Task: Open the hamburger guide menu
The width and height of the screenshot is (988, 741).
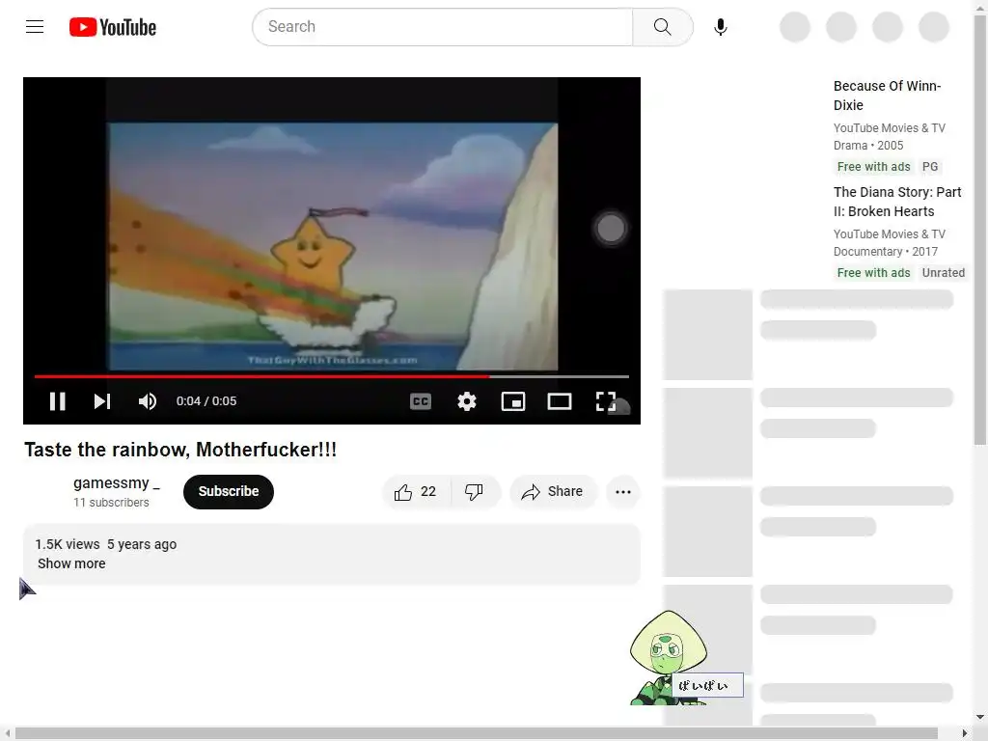Action: pyautogui.click(x=35, y=26)
